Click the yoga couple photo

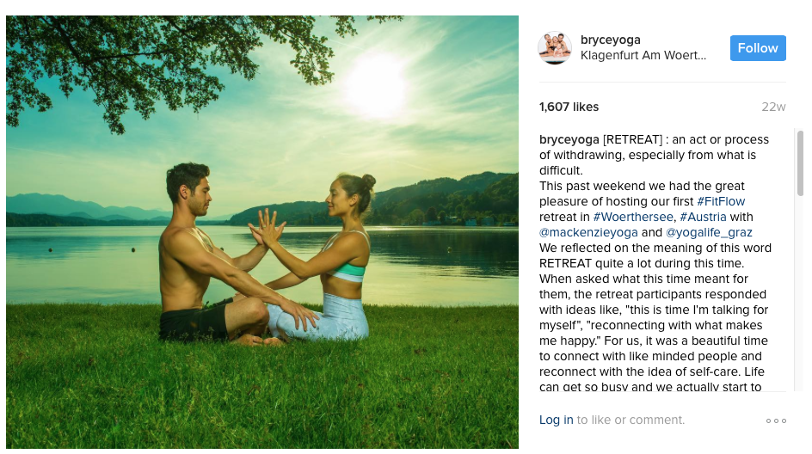pyautogui.click(x=262, y=232)
